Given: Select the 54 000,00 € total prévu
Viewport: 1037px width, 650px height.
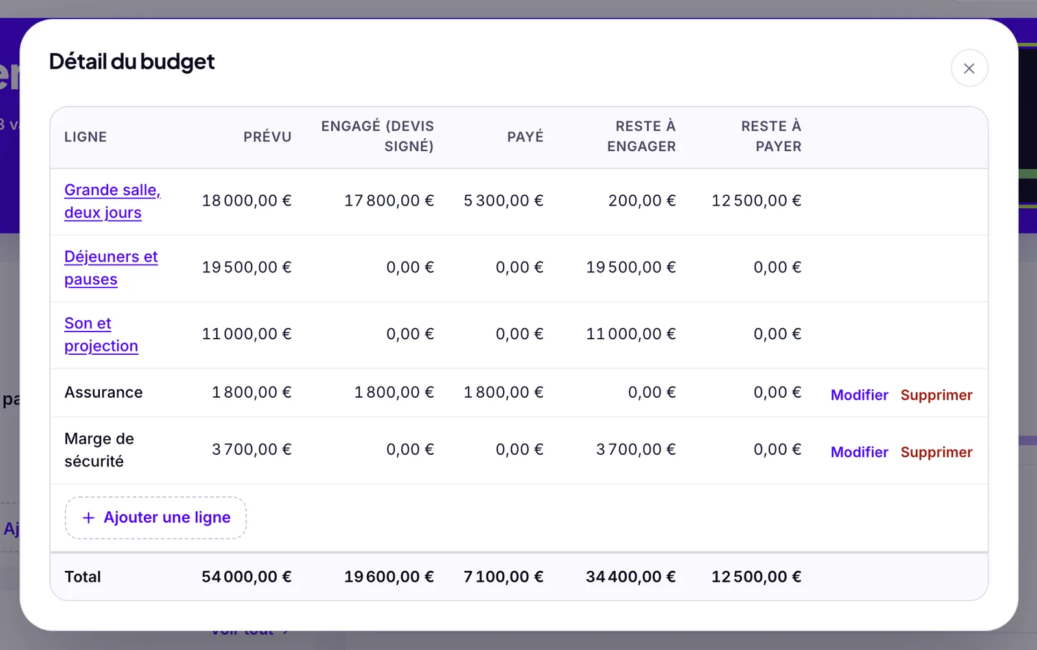Looking at the screenshot, I should point(246,577).
